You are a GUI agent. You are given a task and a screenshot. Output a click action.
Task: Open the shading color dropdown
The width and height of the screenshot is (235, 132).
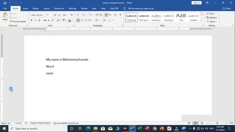tap(107, 20)
